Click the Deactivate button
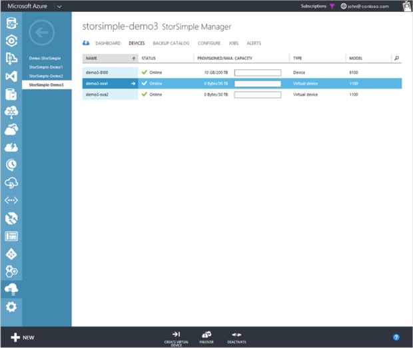Screen dimensions: 413x348 pyautogui.click(x=236, y=338)
